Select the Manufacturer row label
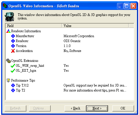The width and height of the screenshot is (139, 115). click(x=25, y=36)
